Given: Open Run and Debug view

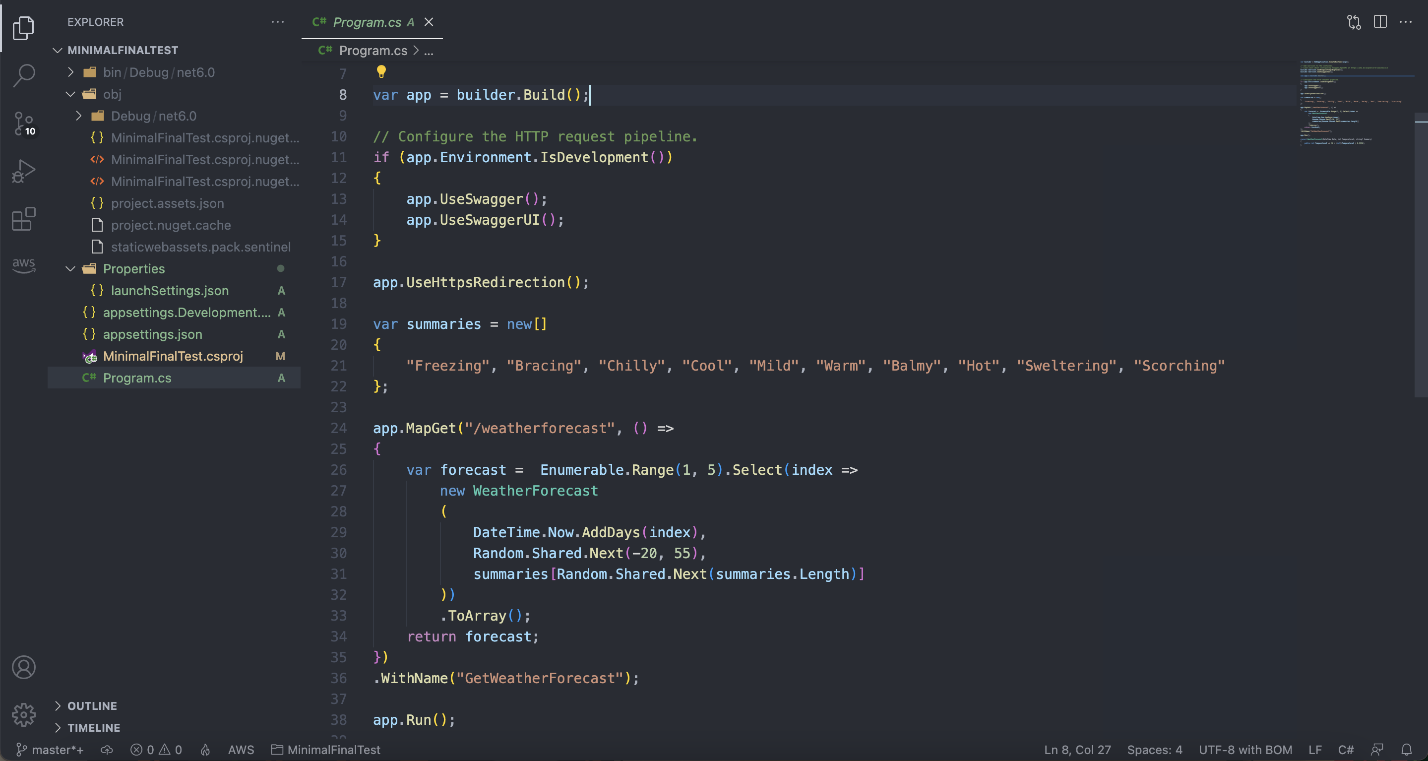Looking at the screenshot, I should 24,171.
